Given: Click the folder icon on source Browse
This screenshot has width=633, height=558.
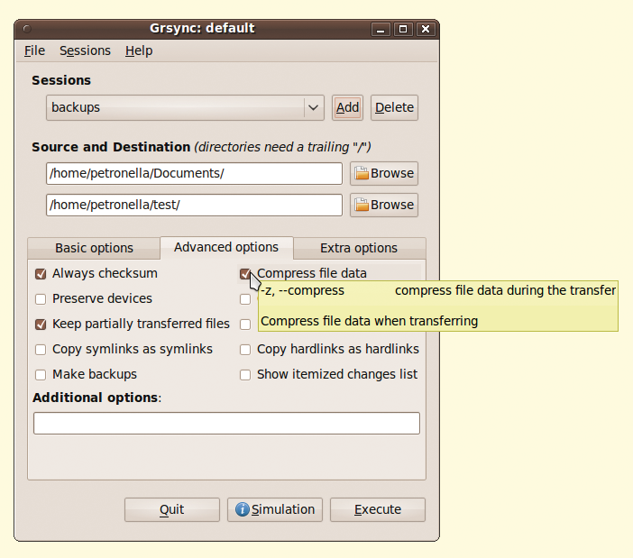Looking at the screenshot, I should coord(362,173).
